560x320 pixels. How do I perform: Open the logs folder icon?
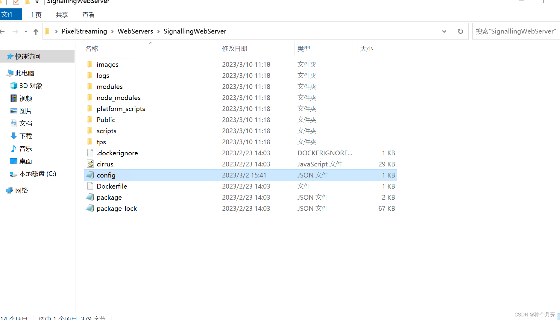click(x=90, y=75)
